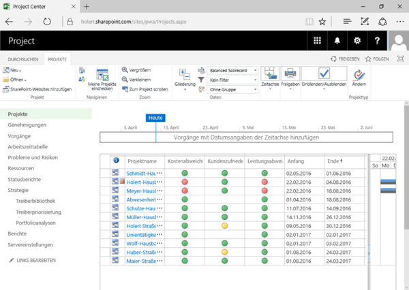Open Genehmigungen in side navigation

[x=27, y=125]
